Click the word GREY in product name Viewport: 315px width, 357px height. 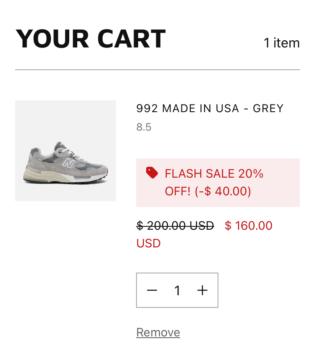(268, 108)
